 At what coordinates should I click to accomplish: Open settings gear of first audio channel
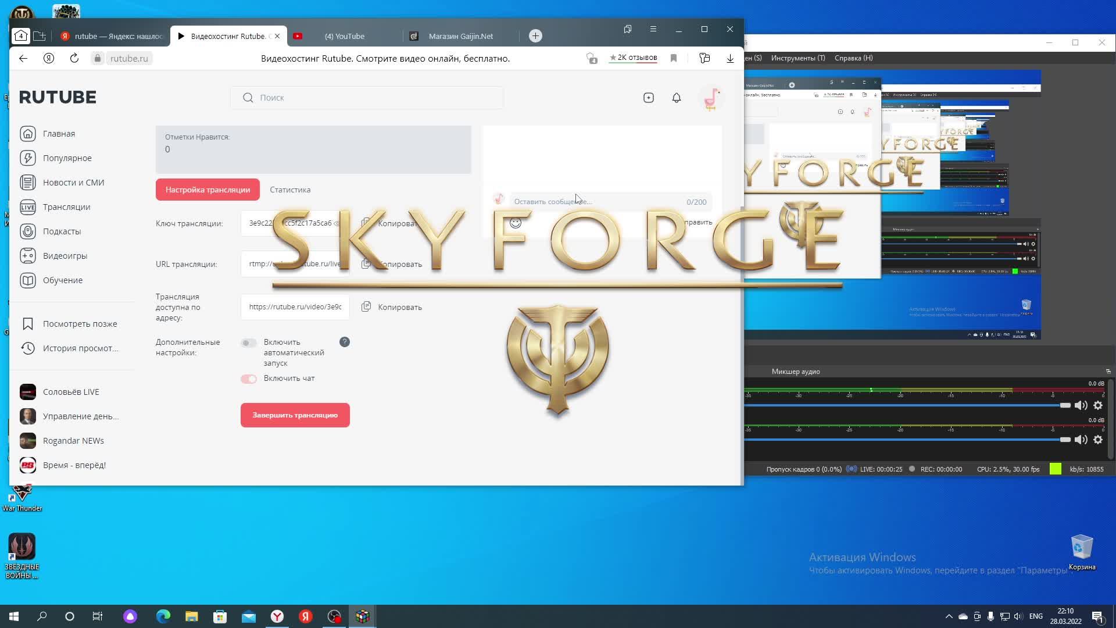(1098, 406)
